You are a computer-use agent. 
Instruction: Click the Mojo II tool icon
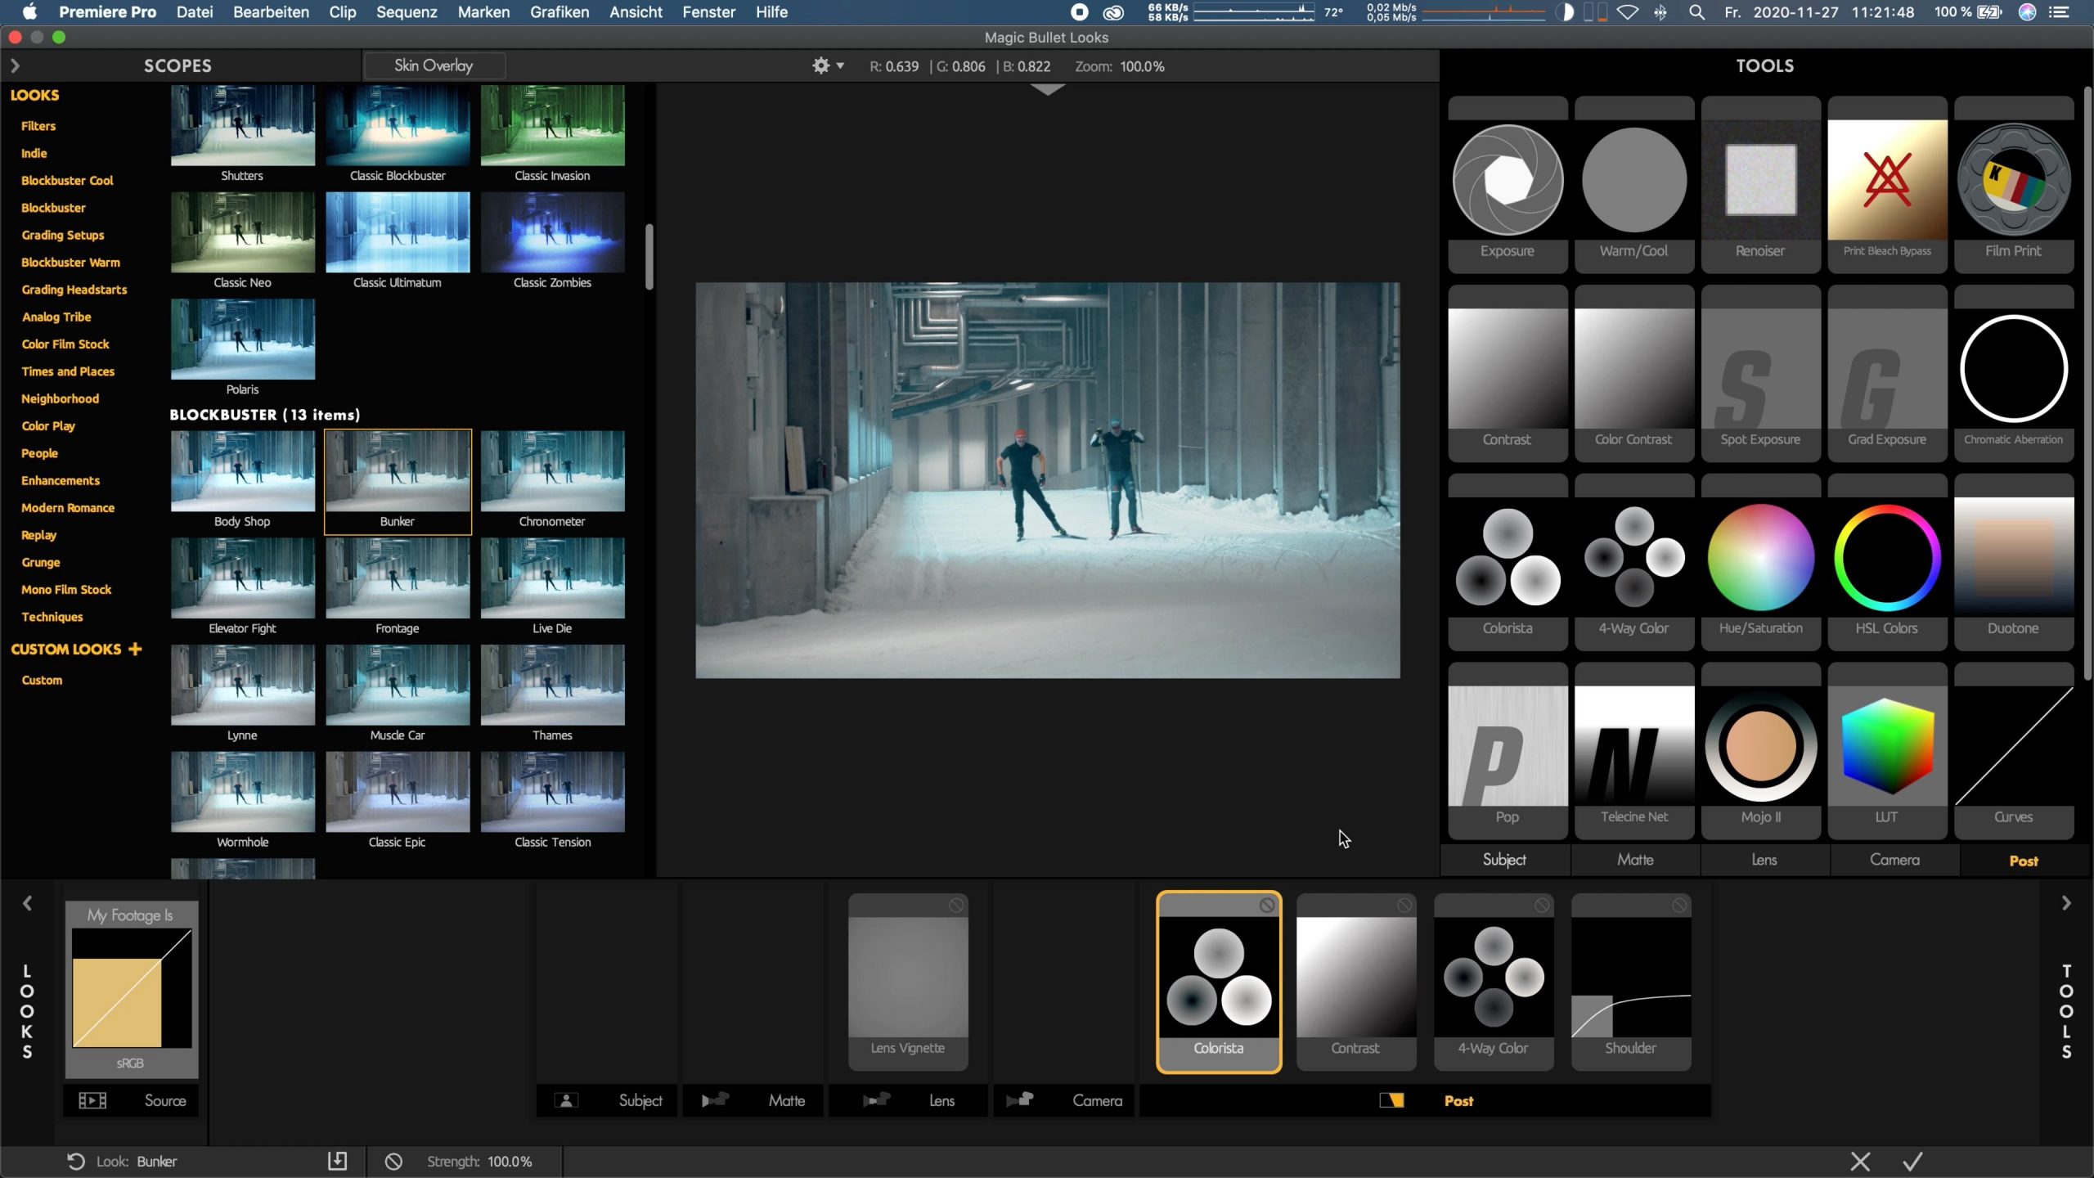(1760, 746)
